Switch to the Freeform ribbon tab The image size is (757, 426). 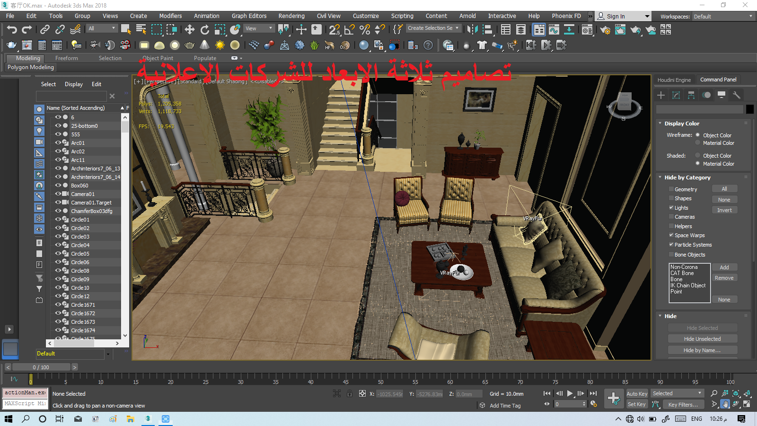click(x=67, y=58)
